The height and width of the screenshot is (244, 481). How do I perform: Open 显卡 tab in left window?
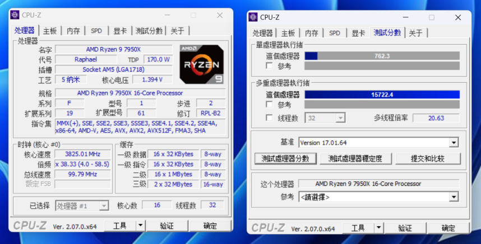tap(120, 31)
